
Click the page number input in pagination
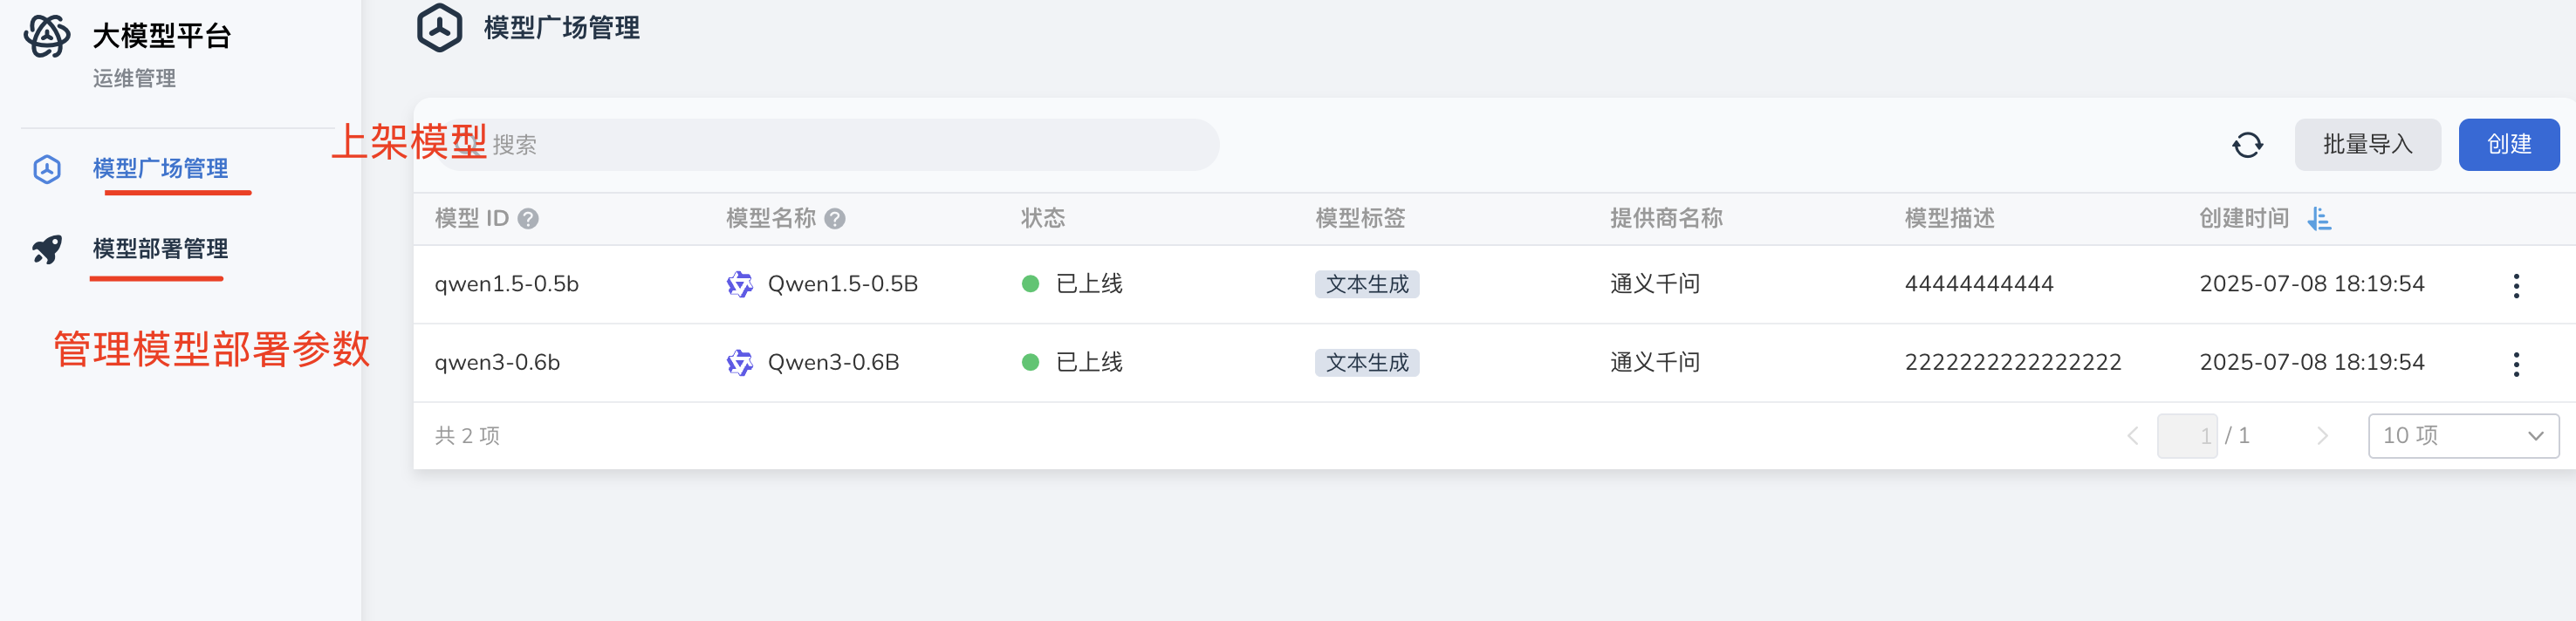2188,435
